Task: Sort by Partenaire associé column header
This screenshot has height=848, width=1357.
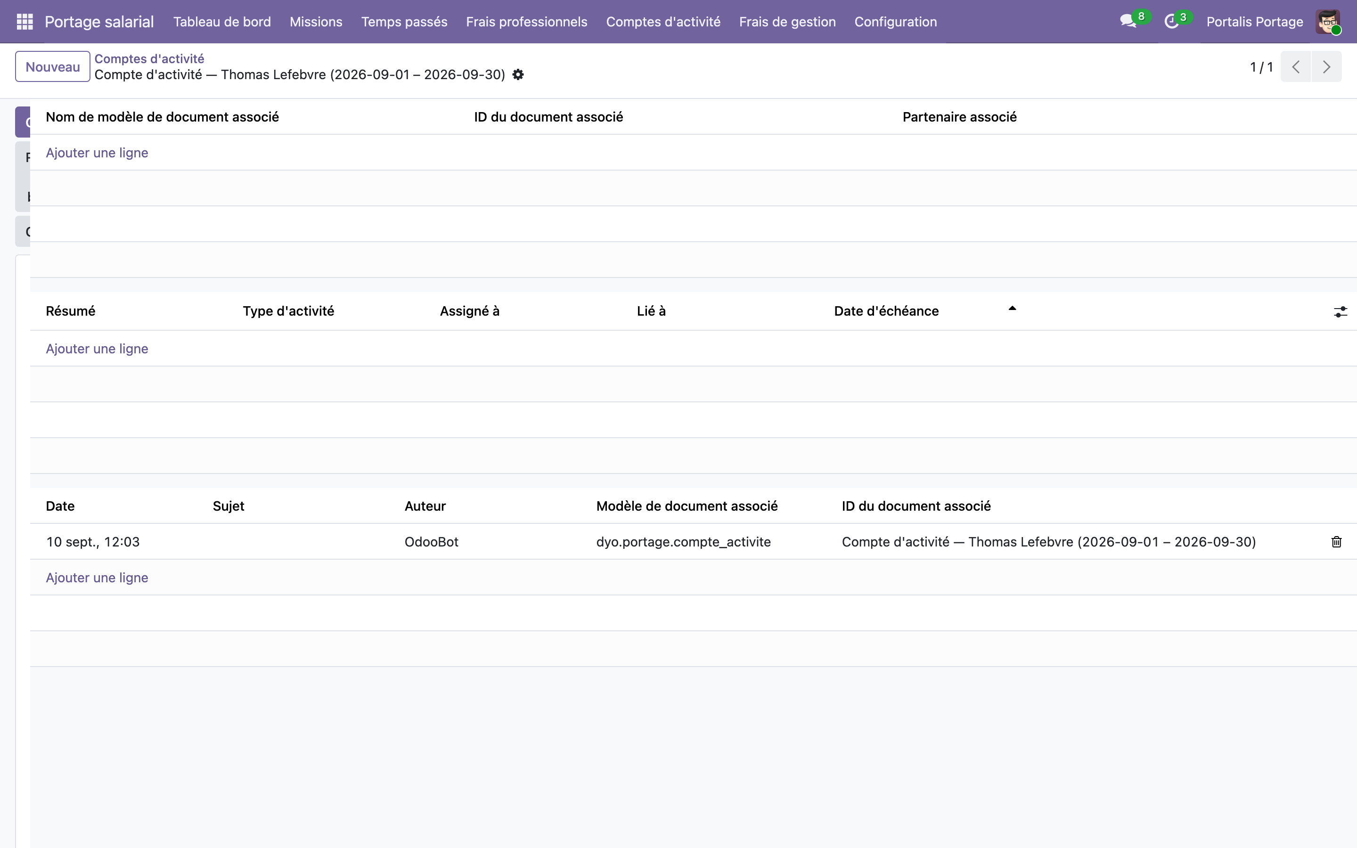Action: [959, 117]
